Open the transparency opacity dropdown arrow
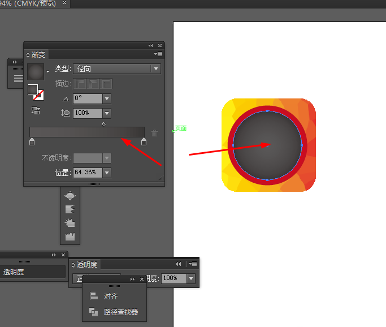 coord(191,278)
